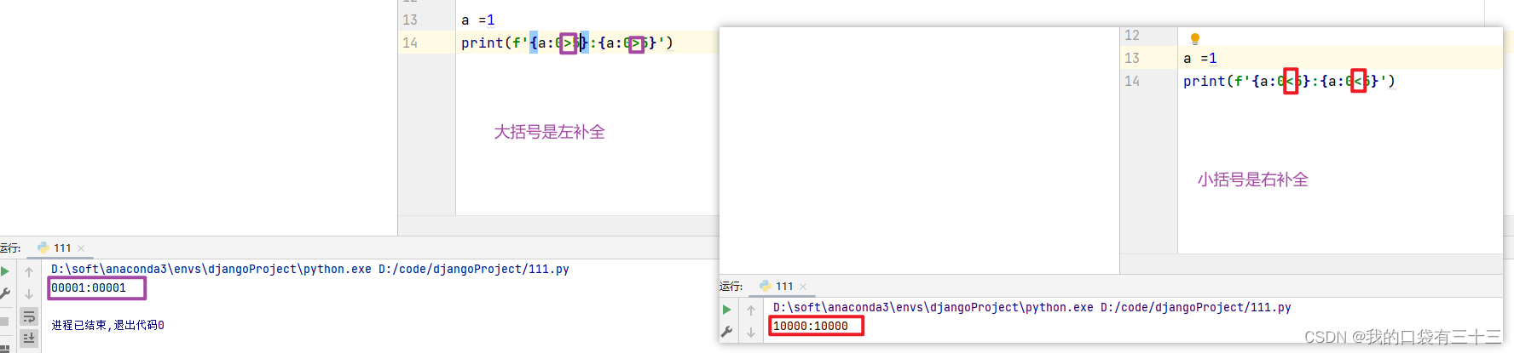
Task: Click line number 14 in right editor gutter
Action: [1132, 81]
